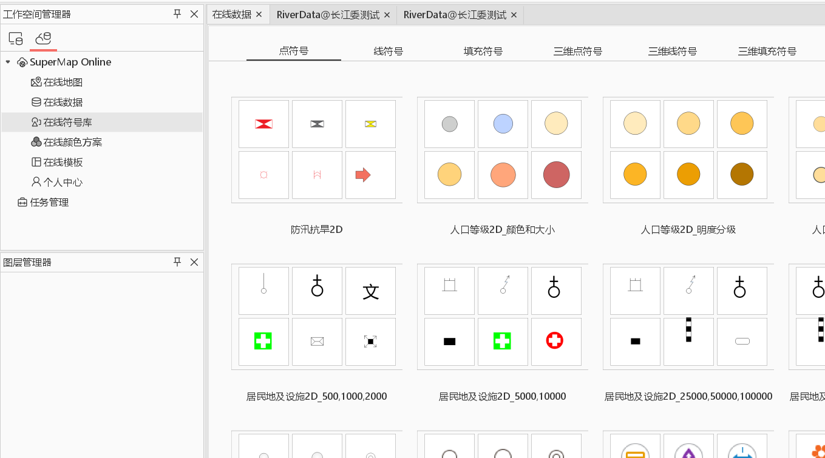Image resolution: width=825 pixels, height=458 pixels.
Task: Pick the dark red circle in 人口等级2D_颜色和大小
Action: coord(556,175)
